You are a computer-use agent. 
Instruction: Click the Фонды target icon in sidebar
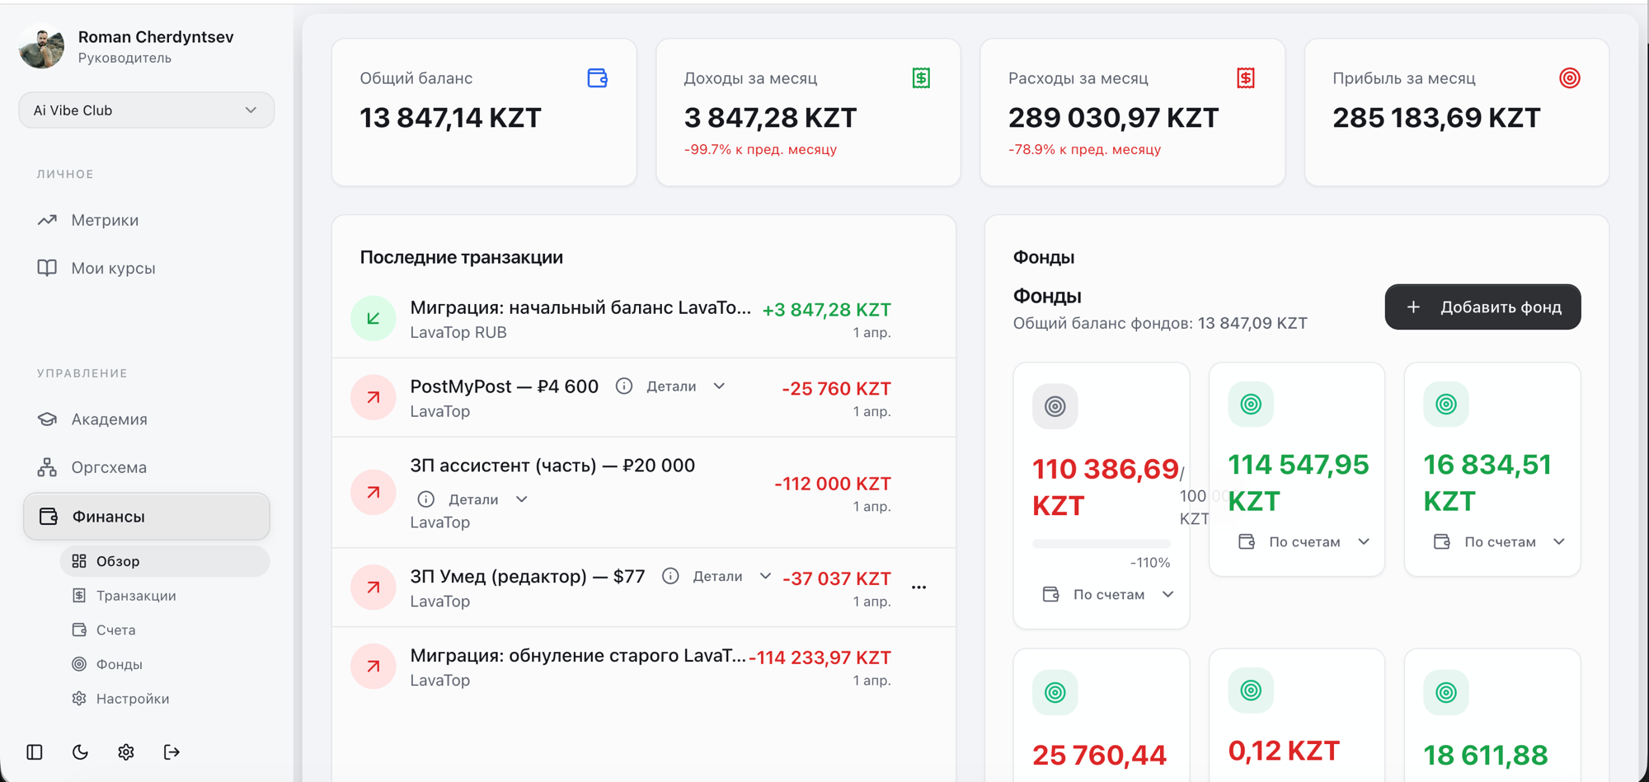pyautogui.click(x=79, y=664)
